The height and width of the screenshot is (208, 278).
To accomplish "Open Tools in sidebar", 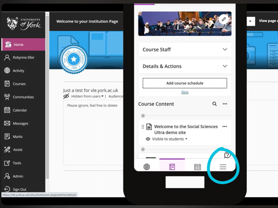I will pyautogui.click(x=23, y=163).
